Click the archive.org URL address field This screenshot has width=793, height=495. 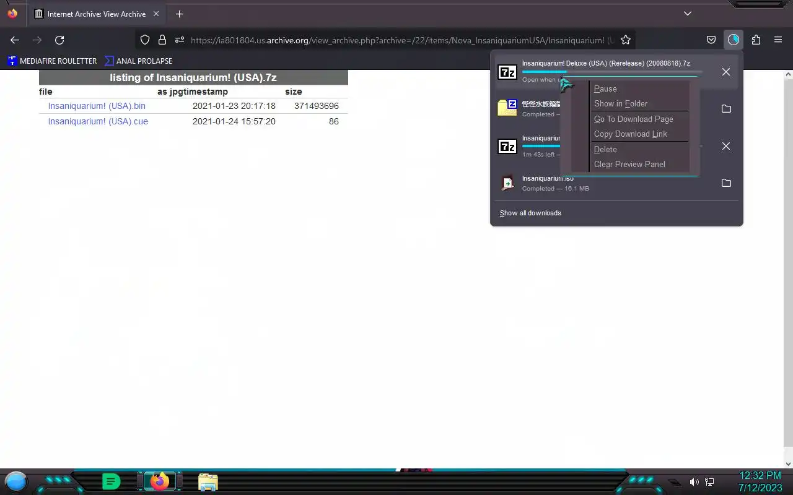(x=401, y=40)
